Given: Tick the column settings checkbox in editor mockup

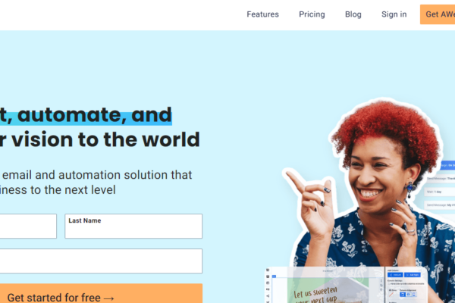Looking at the screenshot, I should [x=389, y=284].
